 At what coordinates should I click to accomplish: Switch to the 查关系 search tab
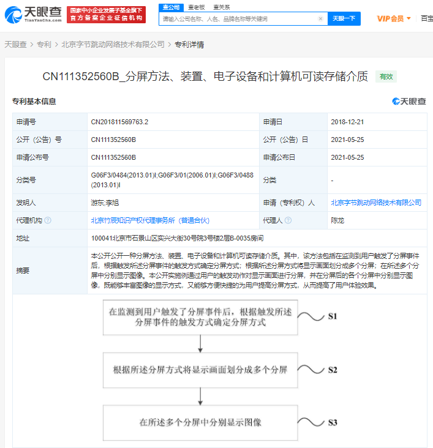[221, 7]
